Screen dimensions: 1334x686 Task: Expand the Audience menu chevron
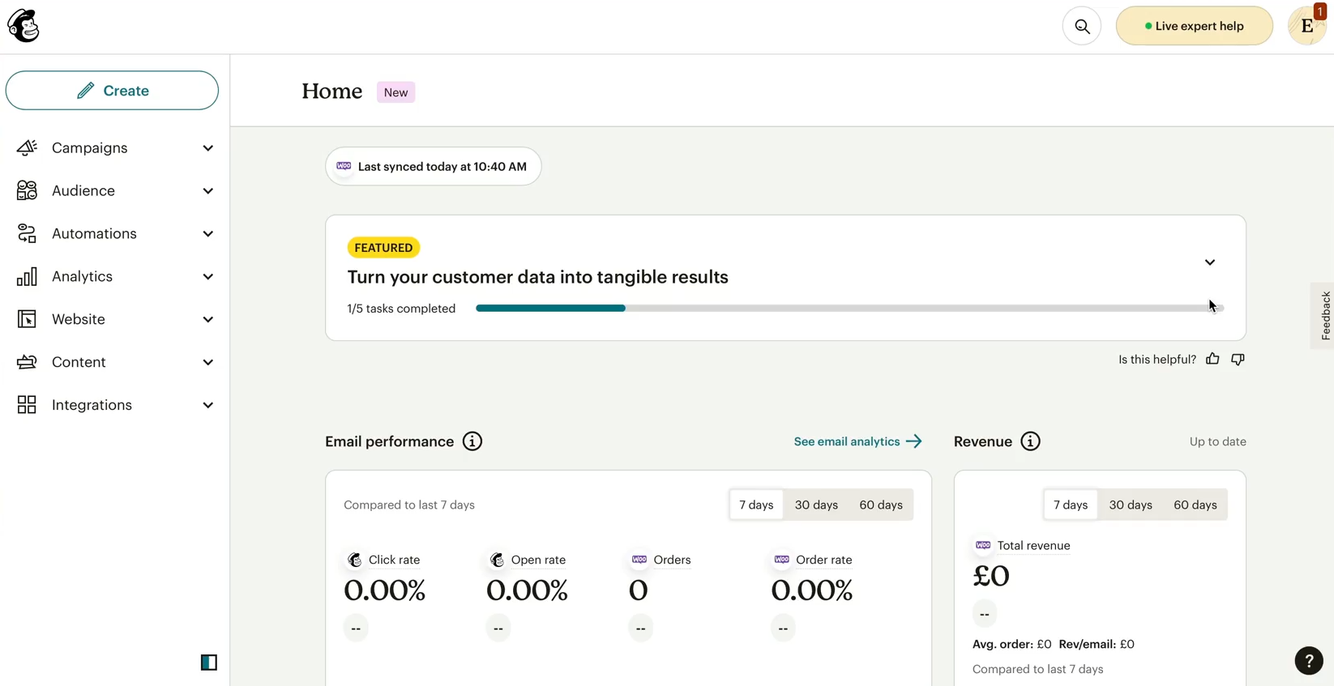click(x=208, y=191)
